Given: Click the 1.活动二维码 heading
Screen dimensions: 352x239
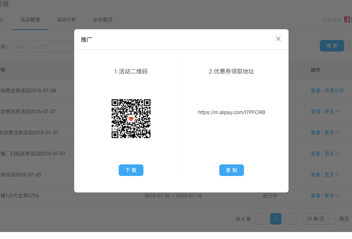Looking at the screenshot, I should pyautogui.click(x=131, y=71).
